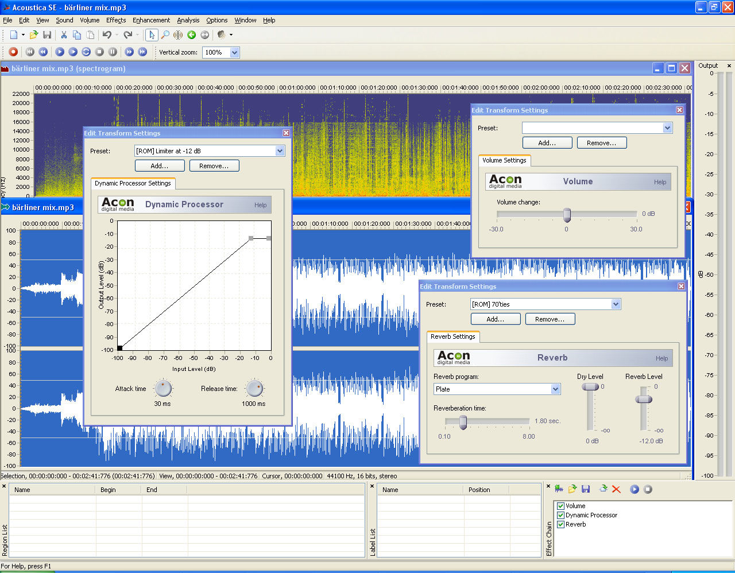This screenshot has height=573, width=735.
Task: Click the Cut scissors icon
Action: coord(64,35)
